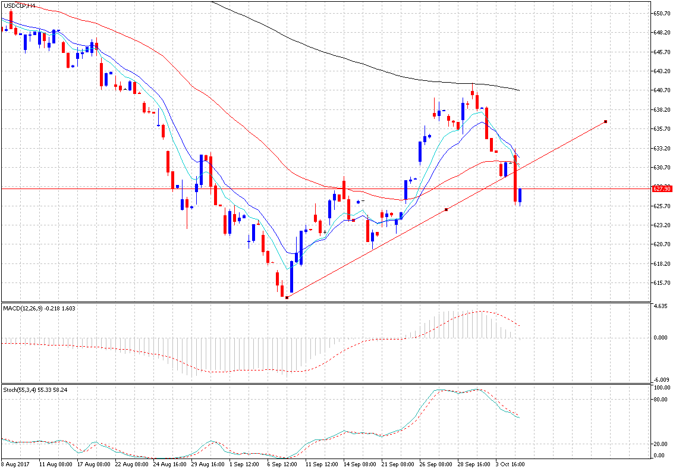Click the 14 Sep 08:00 time label
Image resolution: width=679 pixels, height=471 pixels.
pos(360,464)
